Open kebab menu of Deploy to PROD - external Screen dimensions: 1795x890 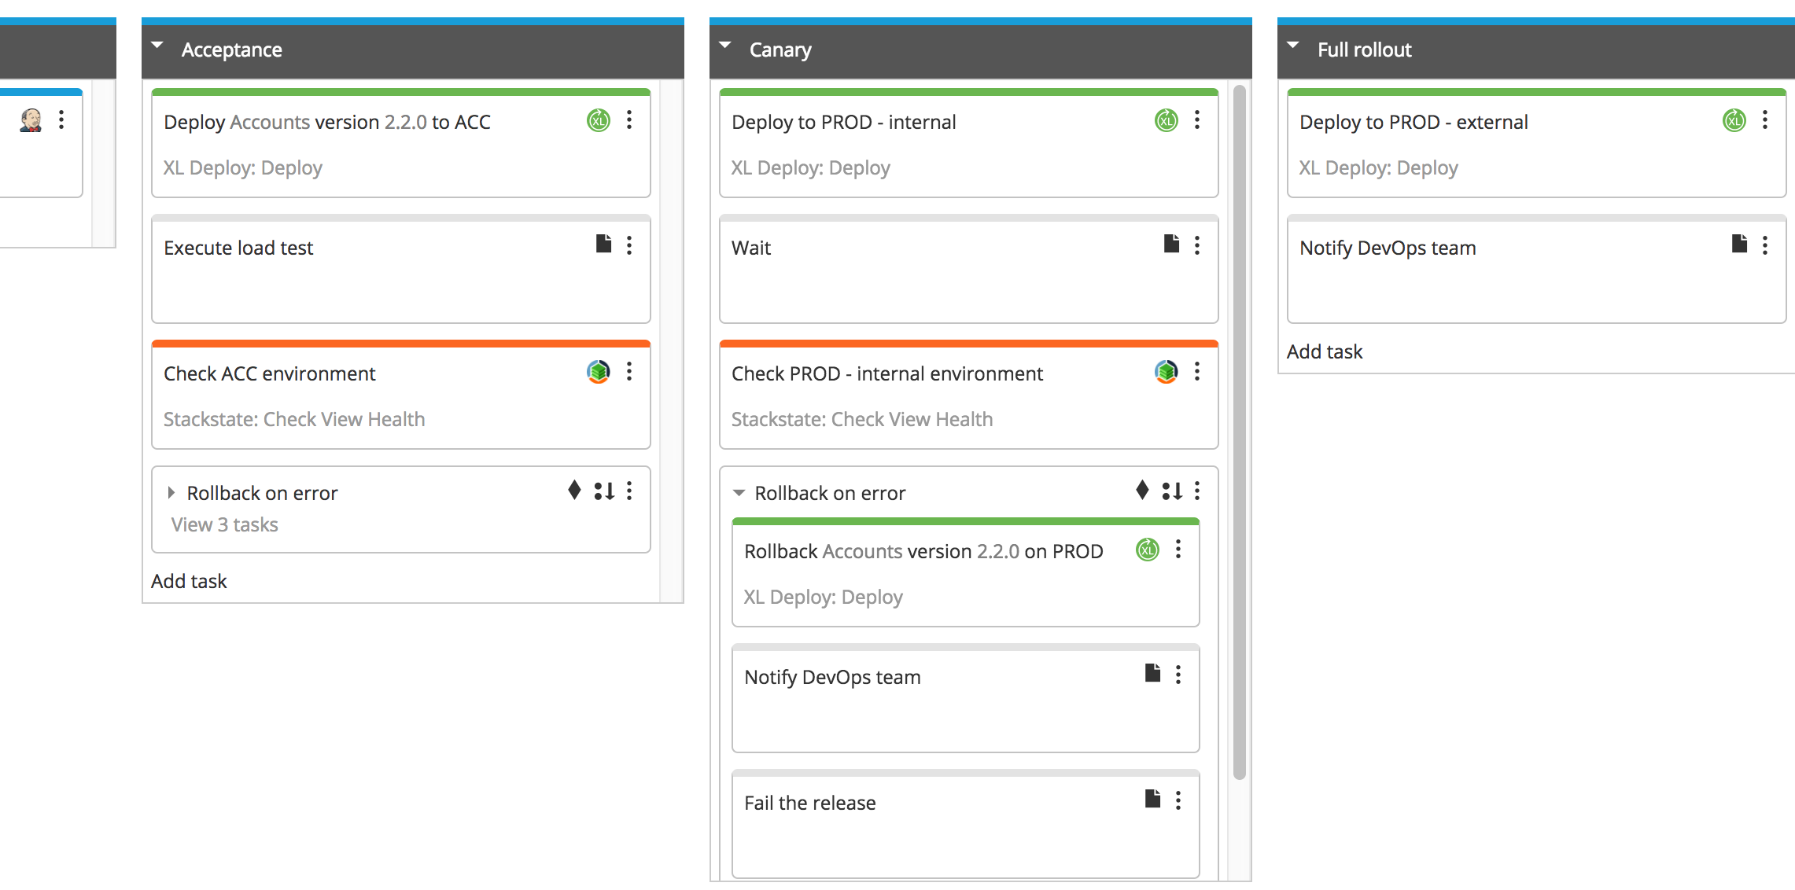pyautogui.click(x=1765, y=120)
